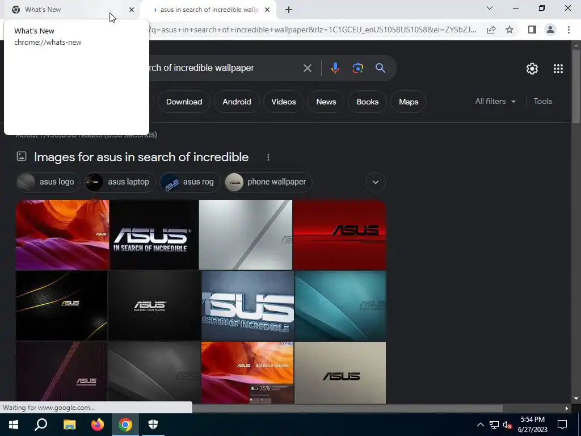Click the horizontal scrollbar right arrow

click(x=567, y=408)
